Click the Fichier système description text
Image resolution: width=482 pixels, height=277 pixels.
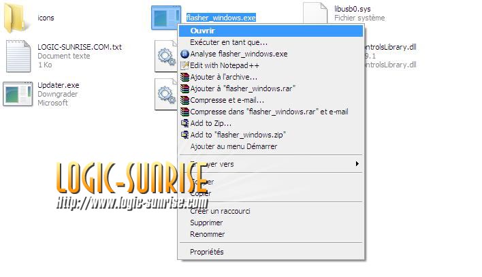click(x=359, y=18)
